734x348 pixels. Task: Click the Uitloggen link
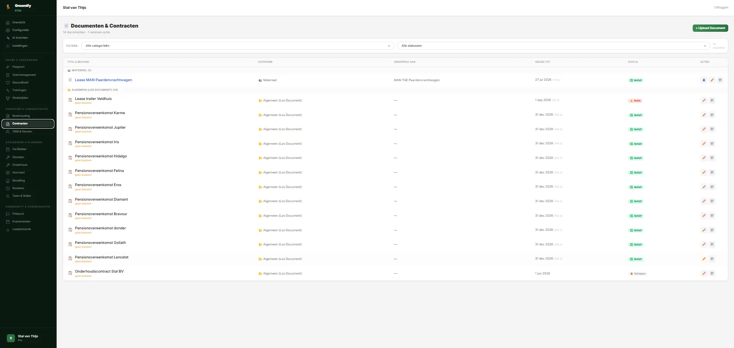tap(721, 7)
